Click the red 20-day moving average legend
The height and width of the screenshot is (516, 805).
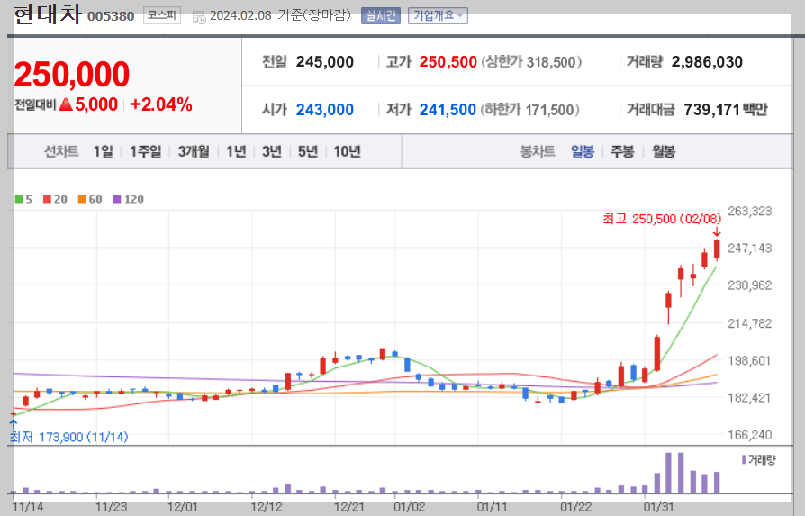pyautogui.click(x=55, y=199)
